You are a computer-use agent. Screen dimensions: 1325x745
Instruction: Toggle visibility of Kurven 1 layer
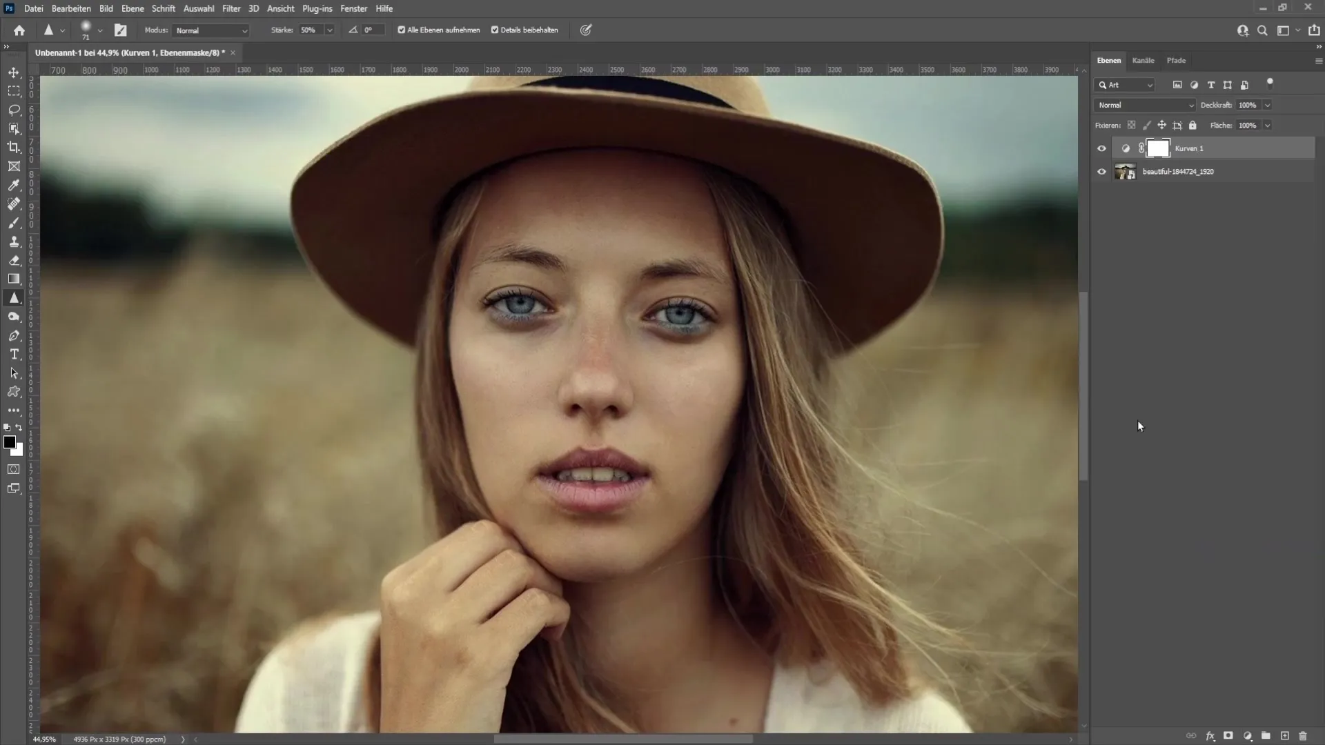click(x=1101, y=148)
